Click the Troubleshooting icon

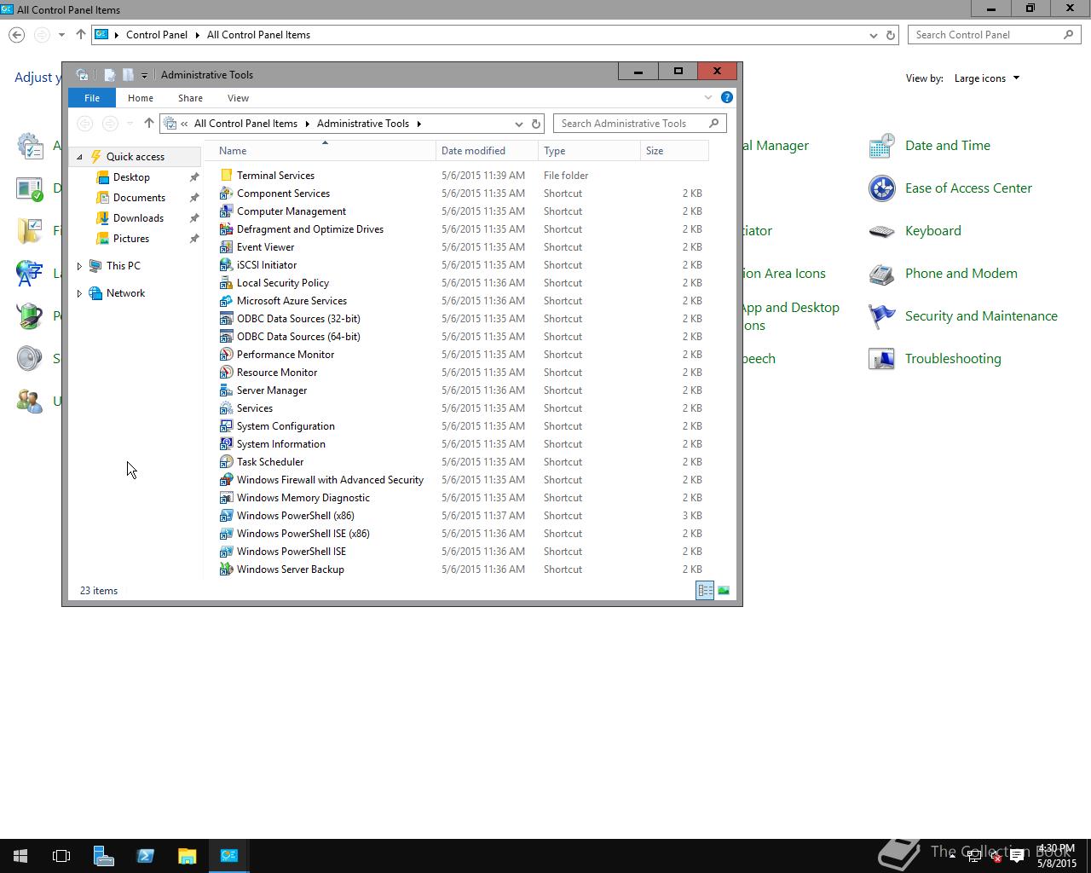(x=881, y=359)
